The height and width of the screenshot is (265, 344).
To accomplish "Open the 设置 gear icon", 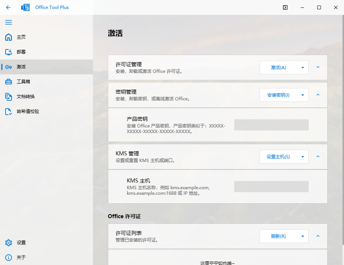I will pos(9,243).
